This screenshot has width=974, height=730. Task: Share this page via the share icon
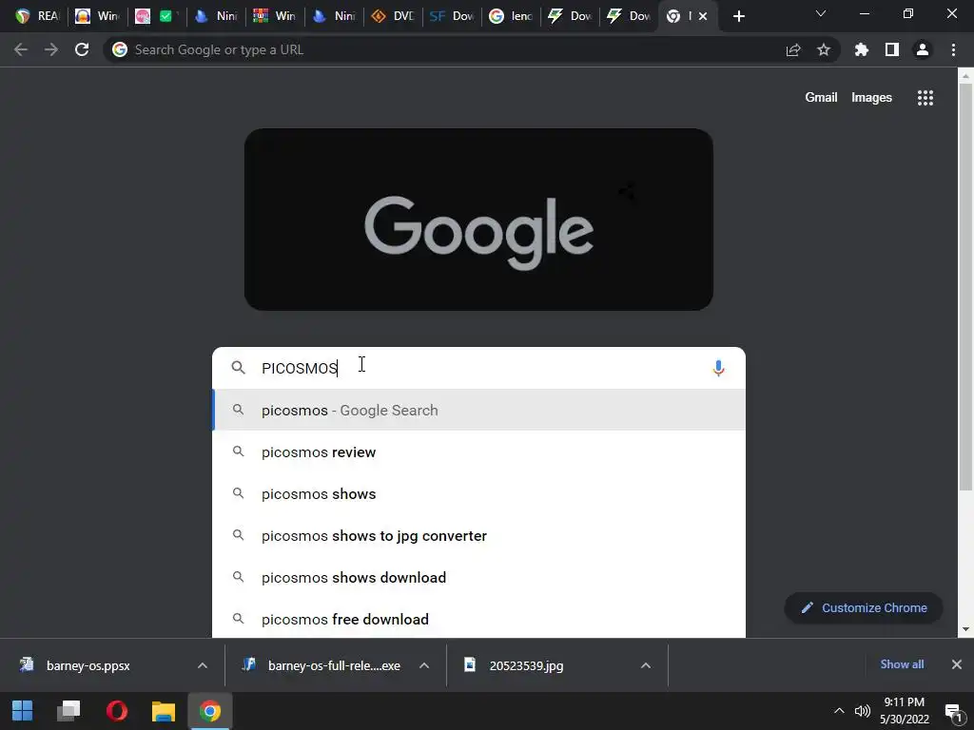(x=793, y=49)
